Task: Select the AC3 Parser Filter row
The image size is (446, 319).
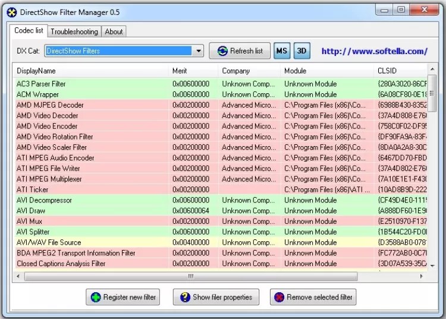Action: (220, 84)
